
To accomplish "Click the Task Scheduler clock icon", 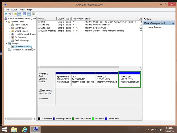I will point(12,25).
